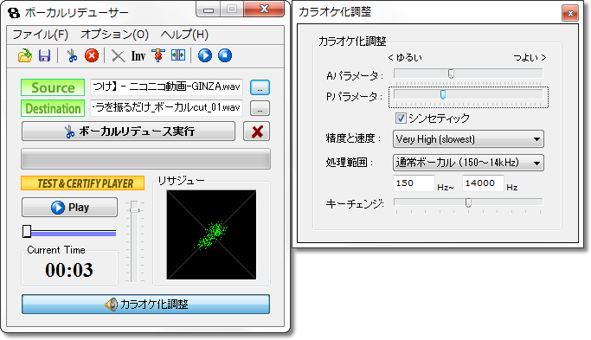Viewport: 591px width, 340px height.
Task: Open the オプション(O) menu
Action: [114, 35]
